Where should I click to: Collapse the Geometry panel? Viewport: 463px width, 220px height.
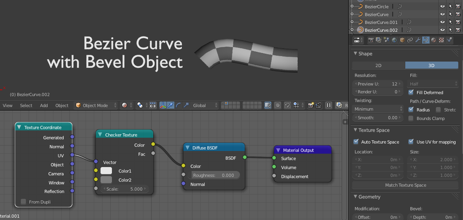point(355,197)
